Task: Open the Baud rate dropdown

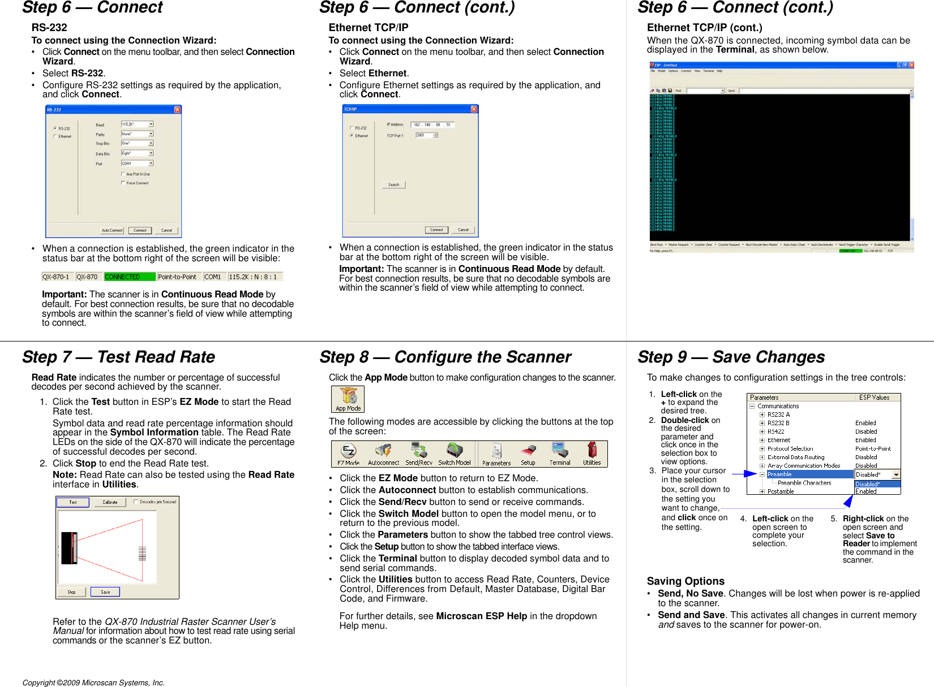Action: (x=151, y=124)
